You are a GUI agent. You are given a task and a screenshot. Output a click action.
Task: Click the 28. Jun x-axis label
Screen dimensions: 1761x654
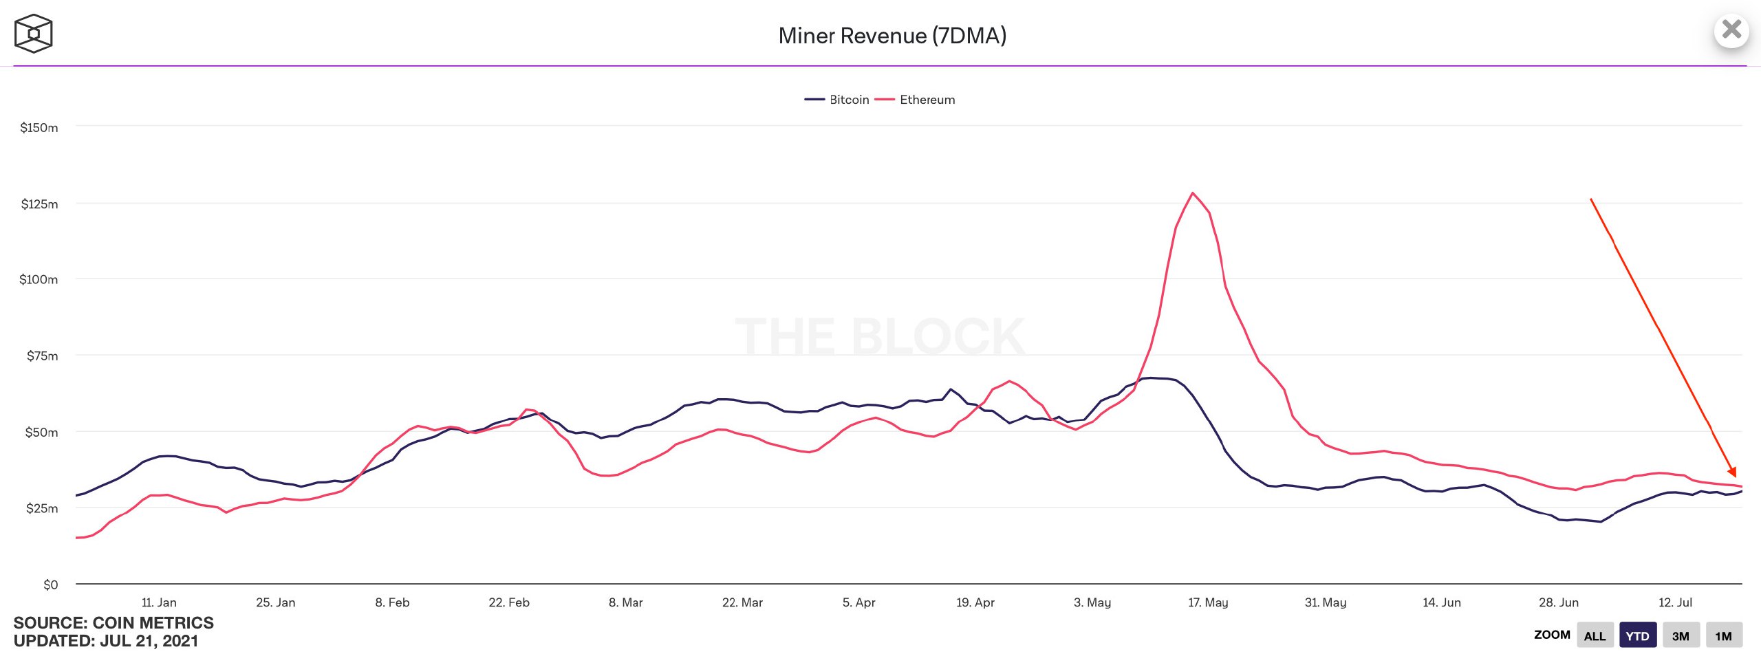click(x=1559, y=602)
